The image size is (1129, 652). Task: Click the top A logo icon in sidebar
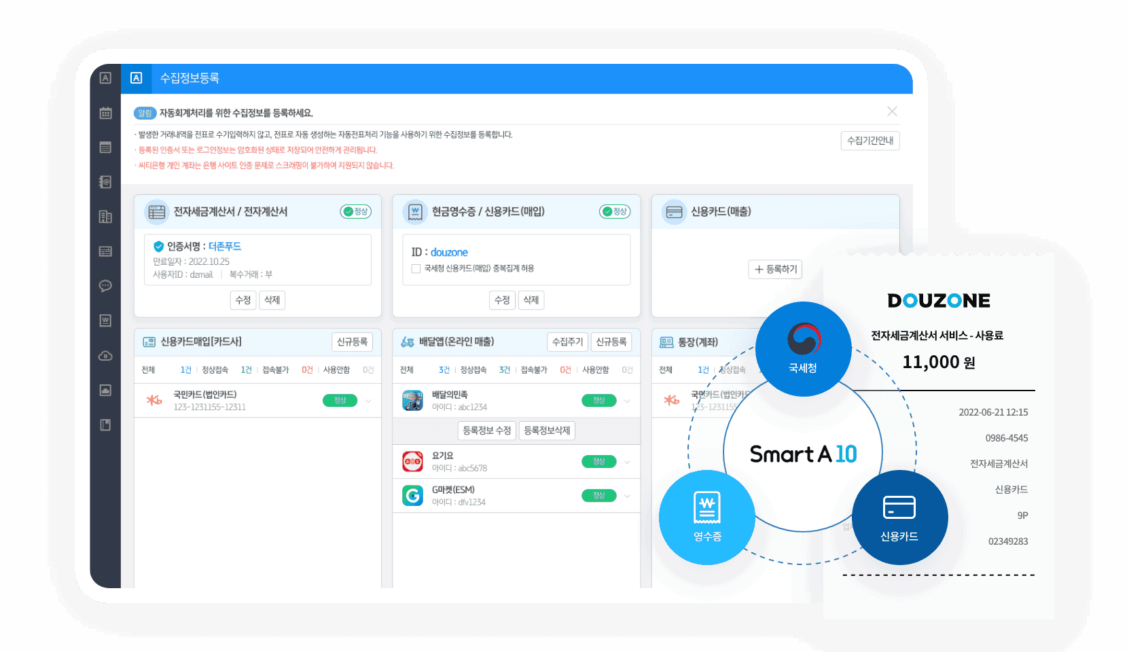(x=105, y=78)
